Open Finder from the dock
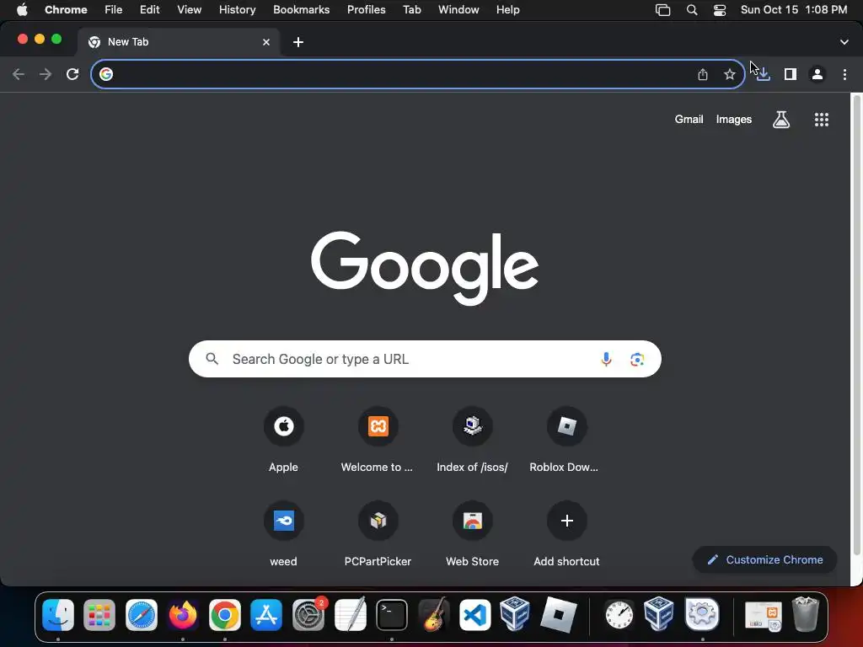The image size is (863, 647). click(x=58, y=614)
